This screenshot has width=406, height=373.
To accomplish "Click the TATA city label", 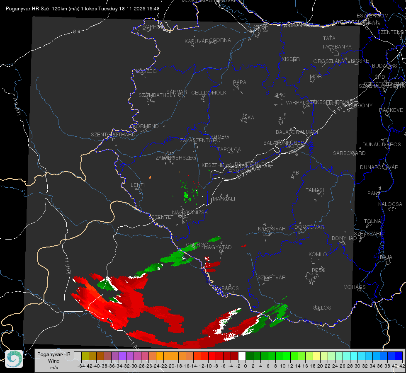I will point(329,38).
